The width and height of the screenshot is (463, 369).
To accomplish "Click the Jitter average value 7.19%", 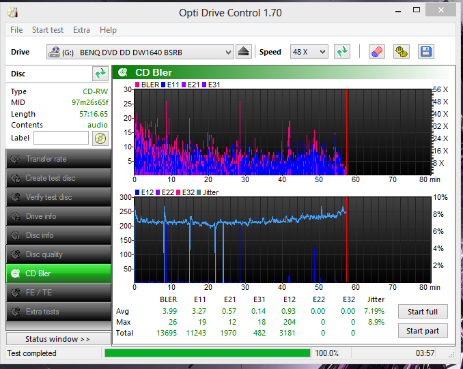I will point(374,311).
